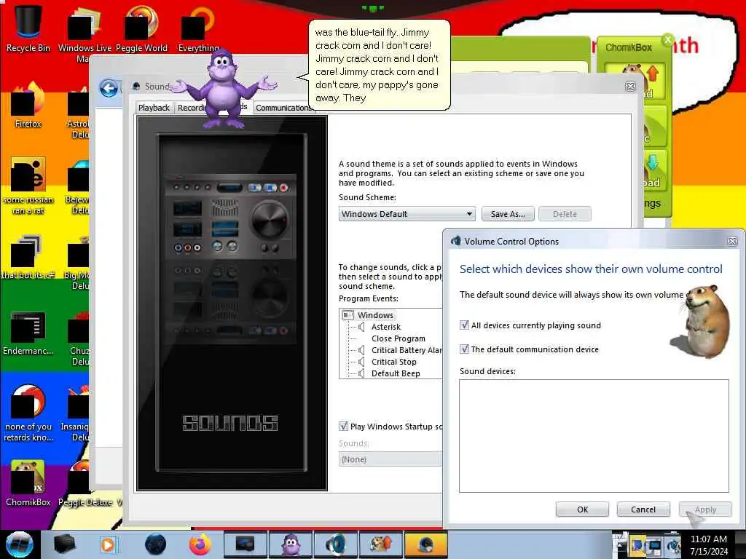Switch to the Recording tab
Screen dimensions: 746x559
pyautogui.click(x=192, y=108)
